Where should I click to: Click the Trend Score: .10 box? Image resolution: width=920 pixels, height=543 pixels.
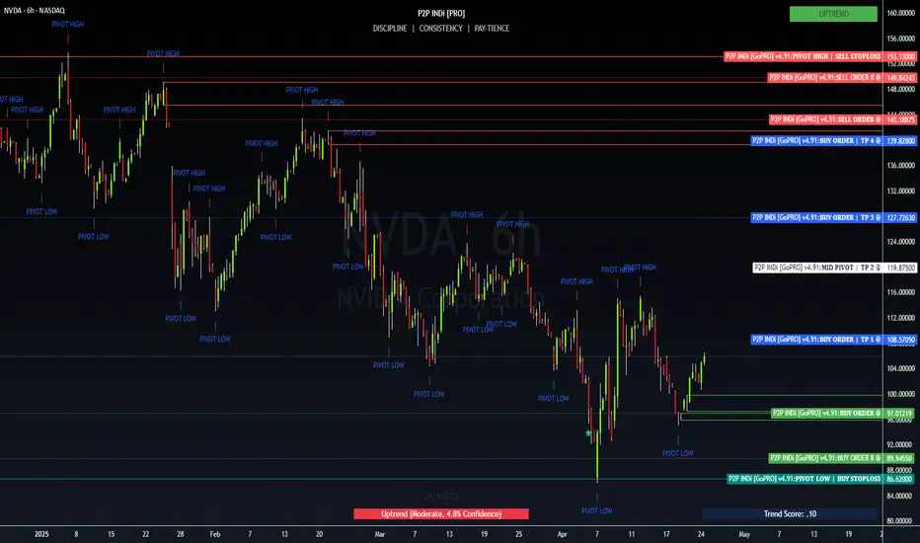(x=790, y=514)
